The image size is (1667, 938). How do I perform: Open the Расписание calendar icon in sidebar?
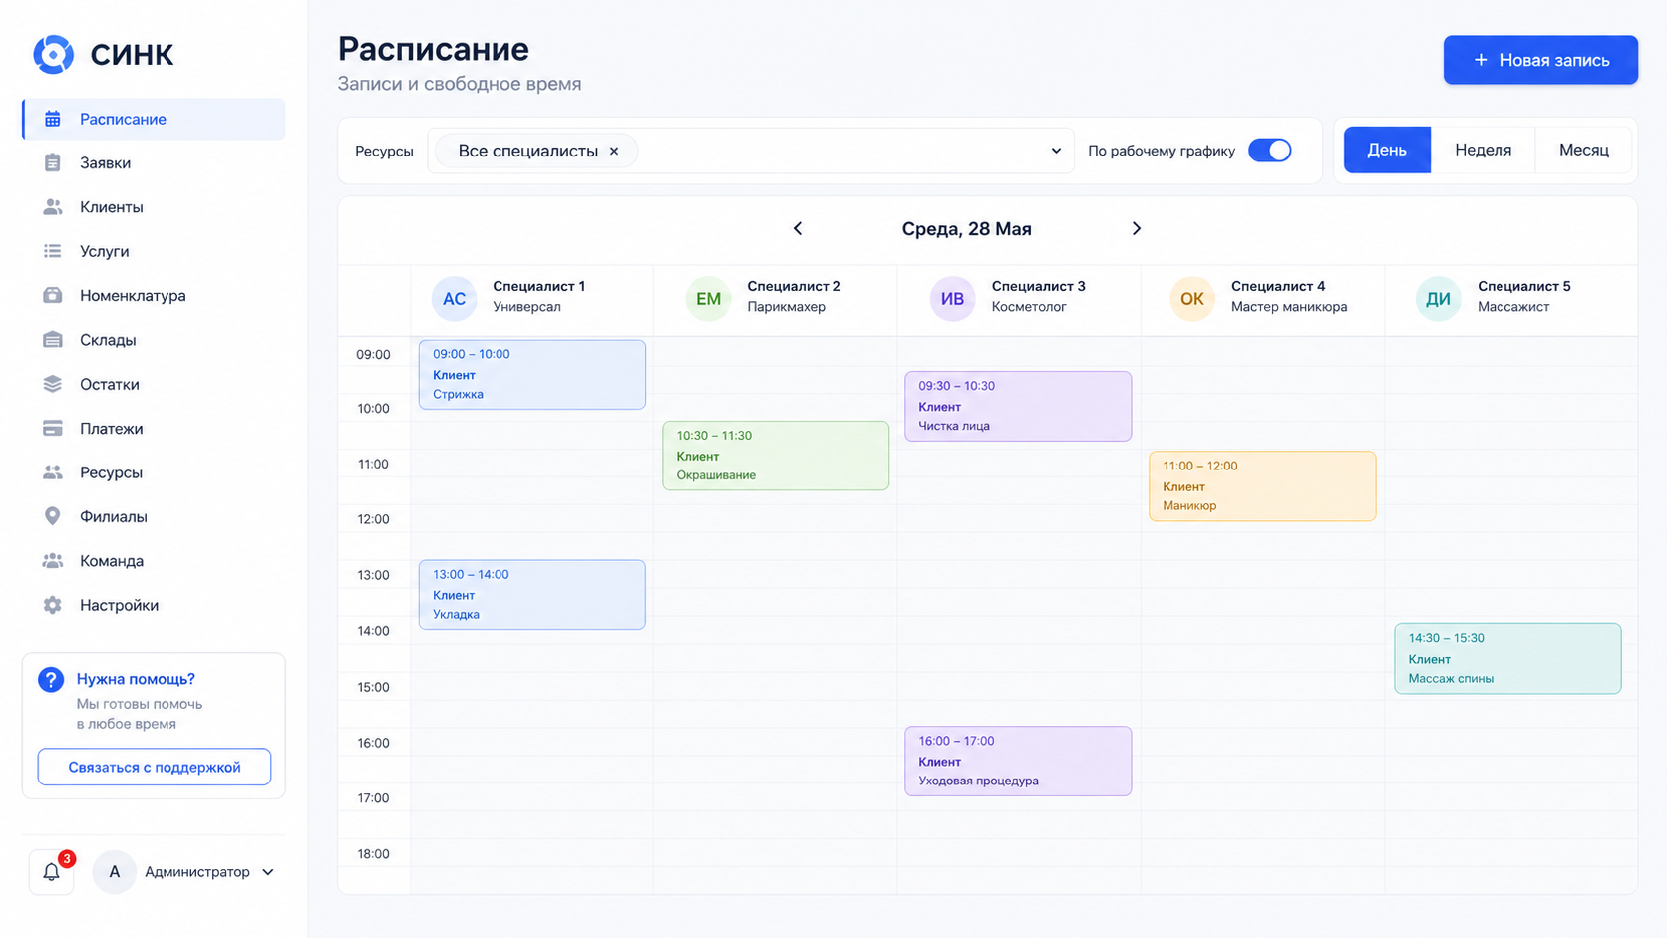click(53, 119)
